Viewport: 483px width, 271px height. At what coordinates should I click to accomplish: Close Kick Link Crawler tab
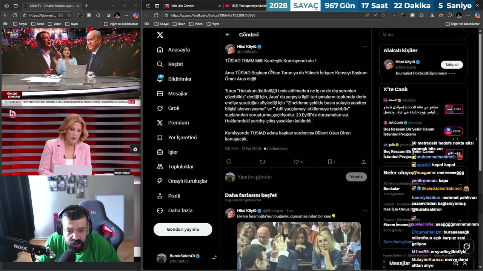pos(219,6)
